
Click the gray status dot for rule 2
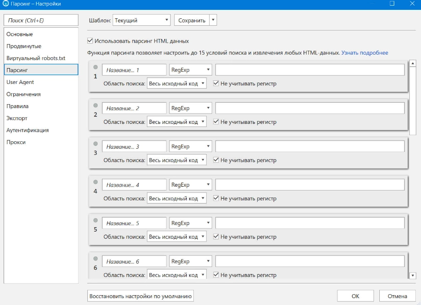click(95, 105)
